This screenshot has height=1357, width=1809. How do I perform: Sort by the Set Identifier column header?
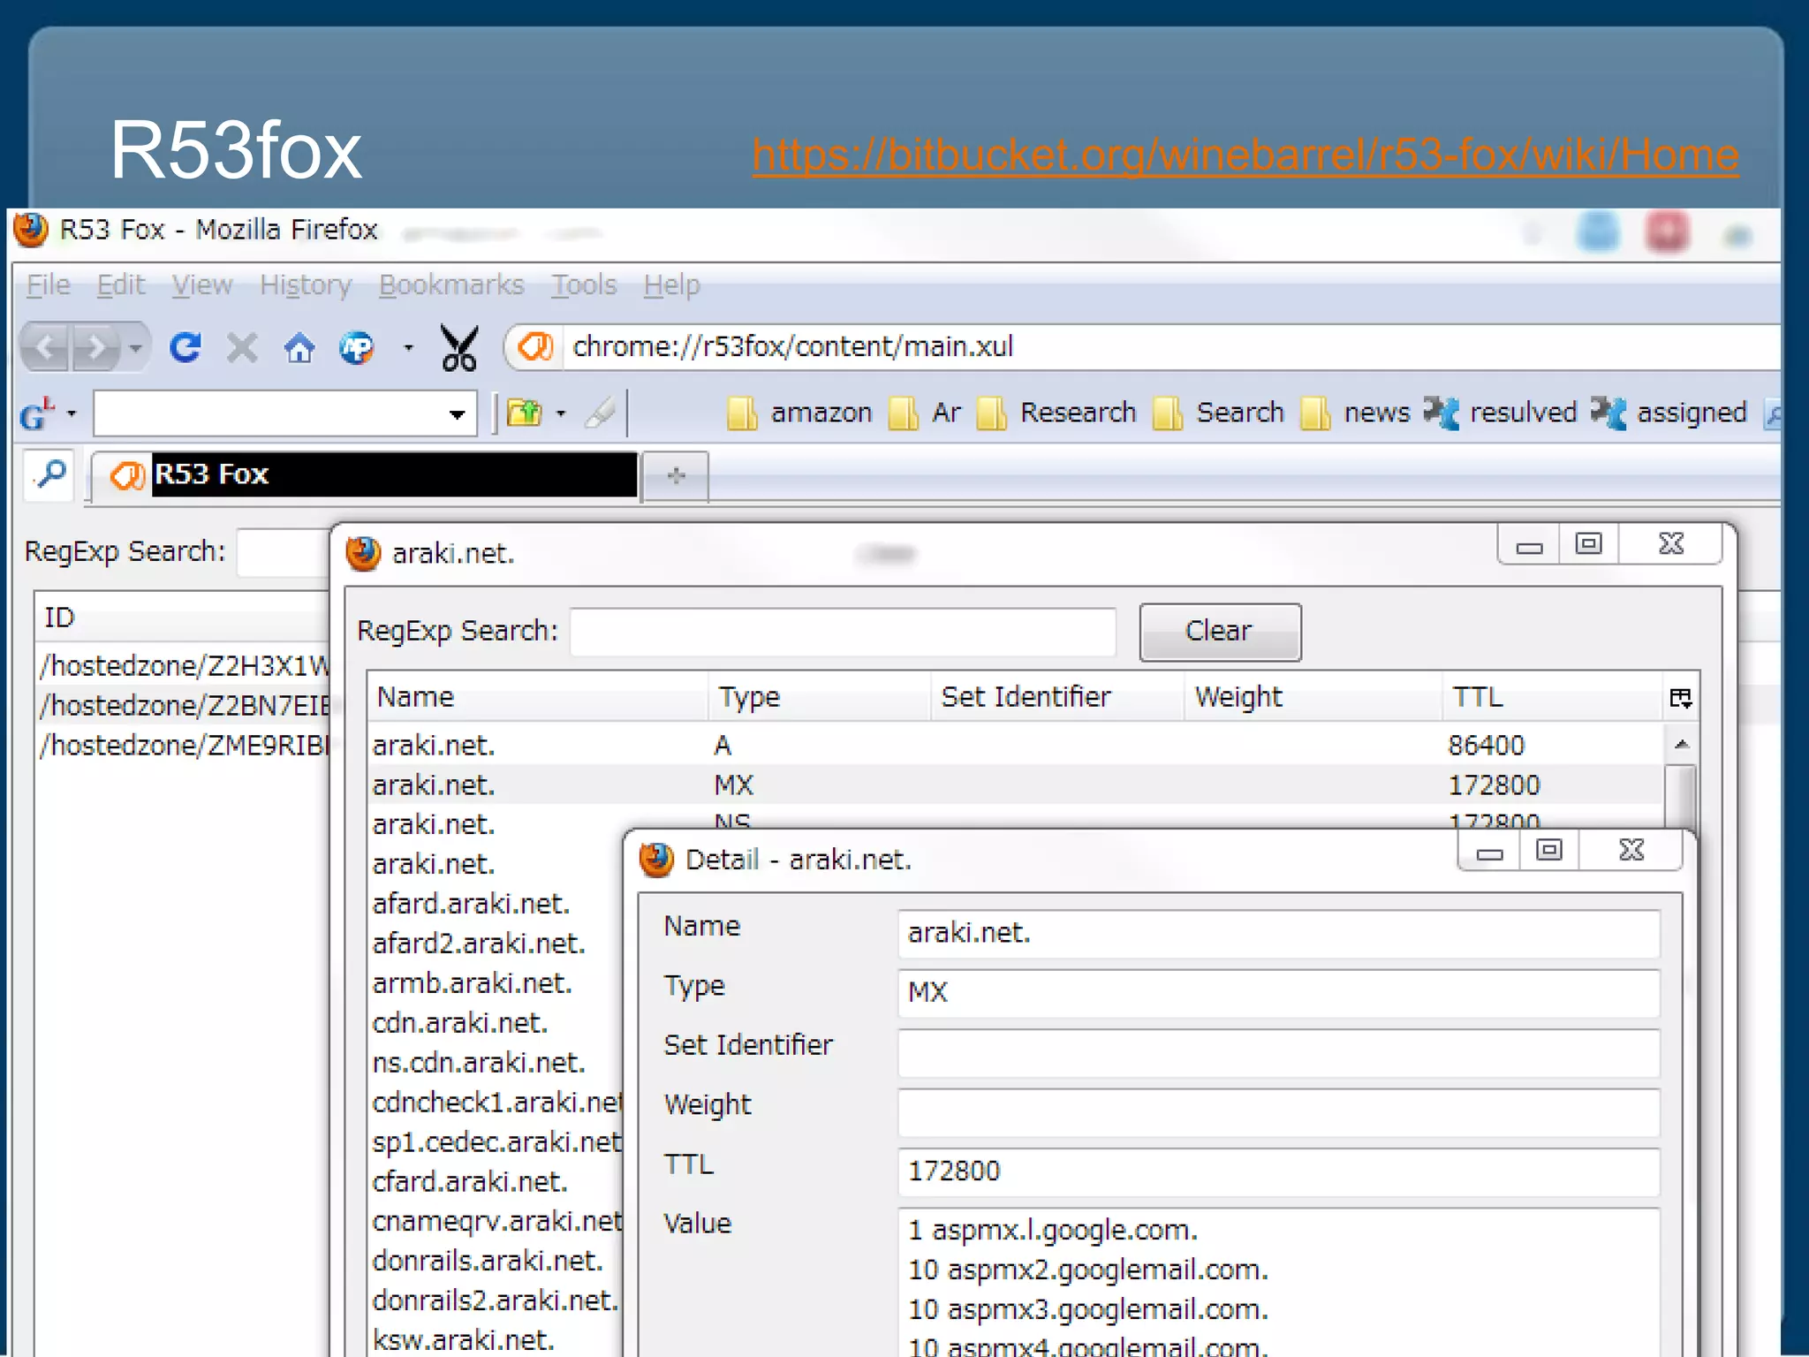[1057, 697]
